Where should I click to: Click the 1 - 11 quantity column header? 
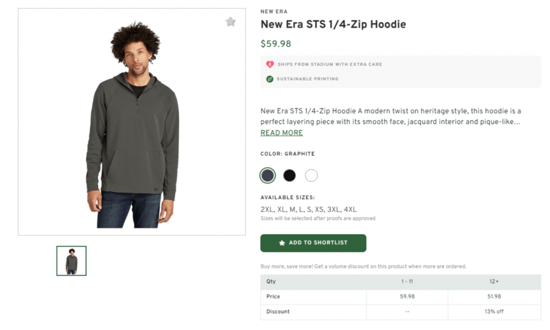pyautogui.click(x=407, y=281)
